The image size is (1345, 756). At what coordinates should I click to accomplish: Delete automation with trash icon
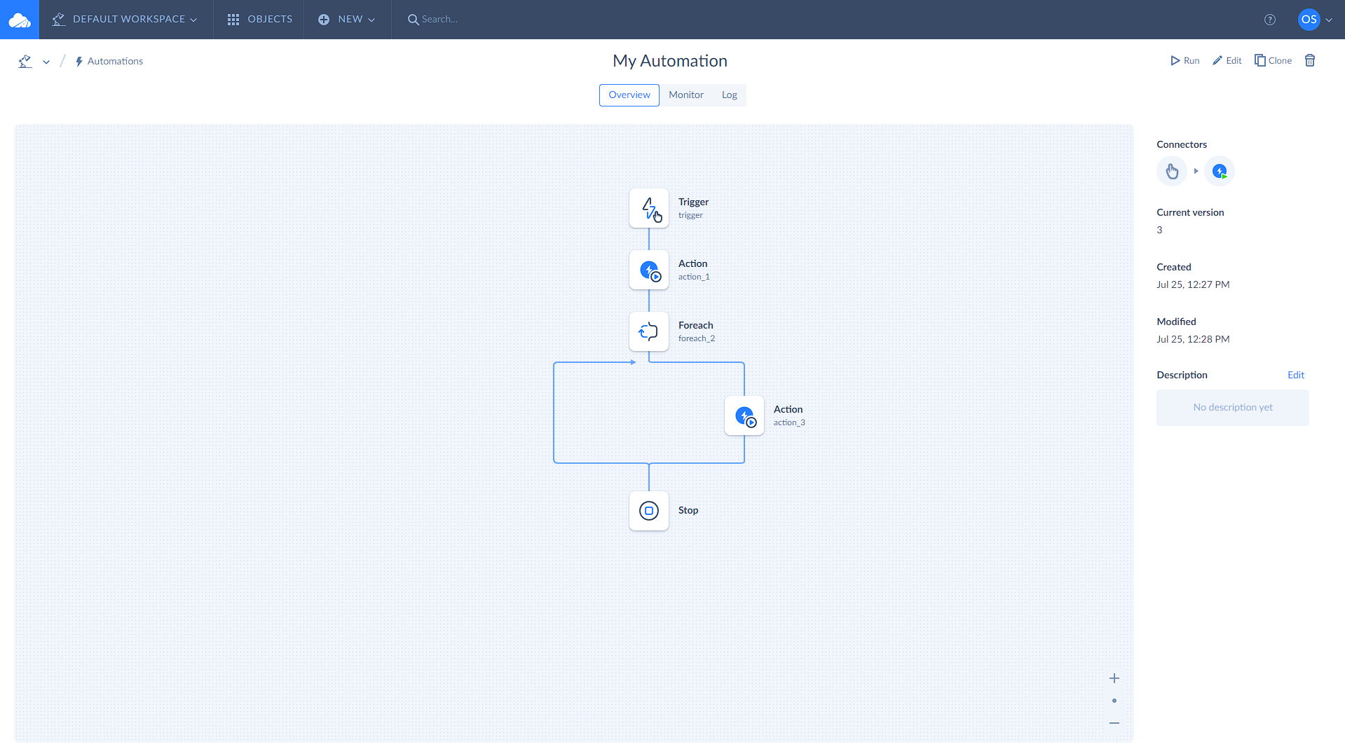(1309, 60)
